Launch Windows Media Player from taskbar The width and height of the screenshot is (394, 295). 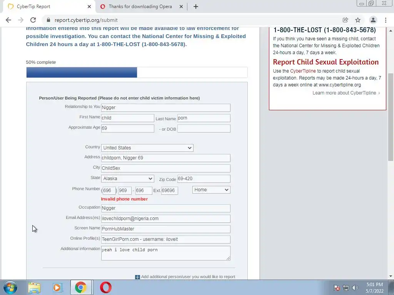(57, 287)
